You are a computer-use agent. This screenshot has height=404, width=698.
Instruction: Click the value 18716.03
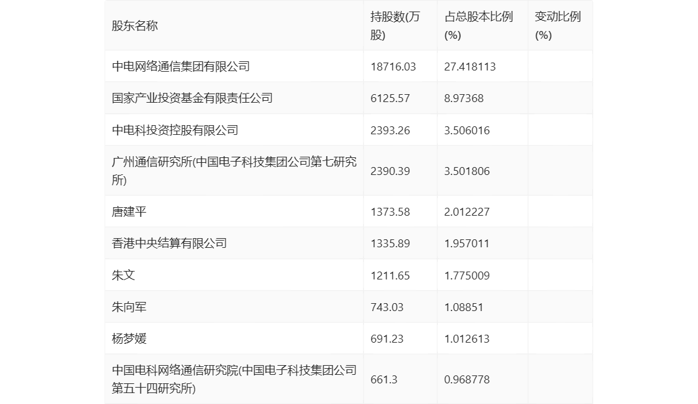coord(393,67)
